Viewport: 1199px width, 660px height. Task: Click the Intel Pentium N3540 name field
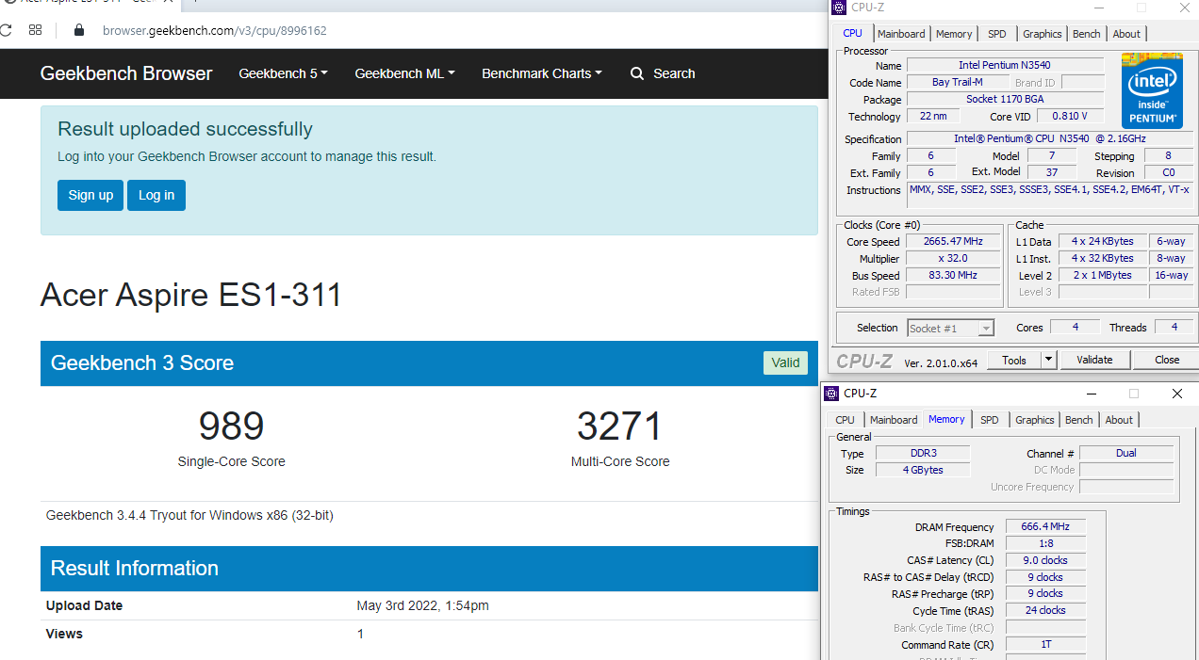click(1005, 66)
